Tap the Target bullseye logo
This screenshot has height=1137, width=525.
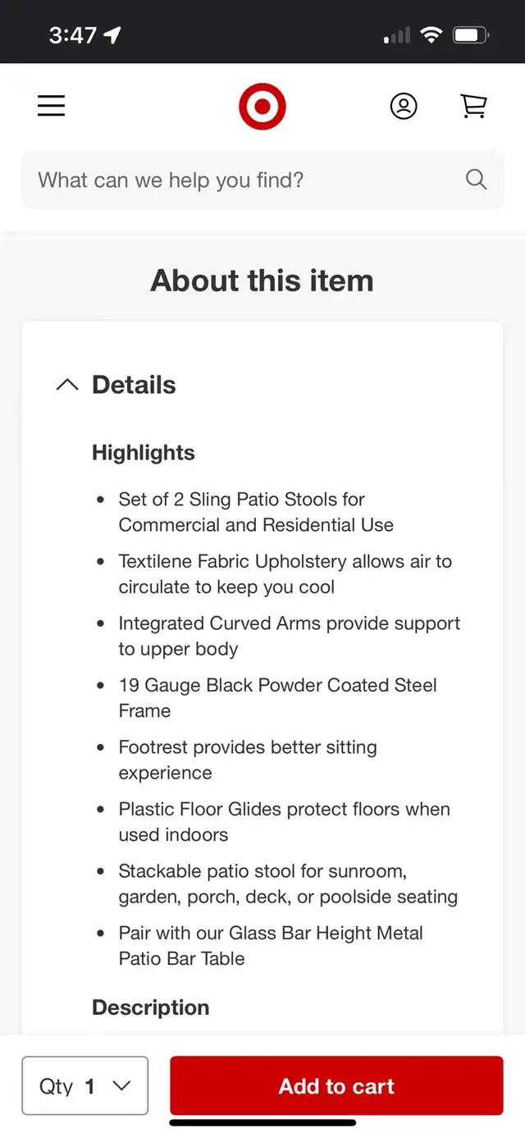coord(262,107)
